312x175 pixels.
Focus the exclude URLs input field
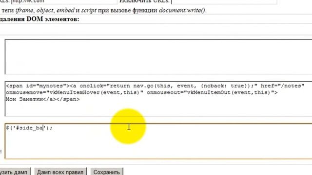[x=224, y=1]
